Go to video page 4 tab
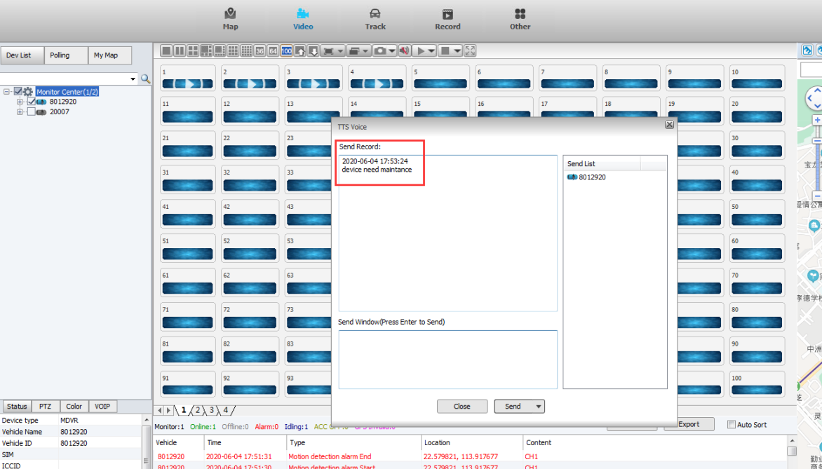This screenshot has width=822, height=469. pos(225,410)
